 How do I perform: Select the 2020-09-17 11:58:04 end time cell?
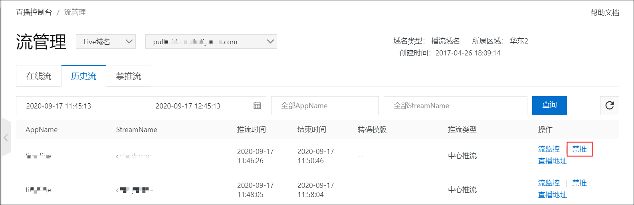click(x=316, y=190)
